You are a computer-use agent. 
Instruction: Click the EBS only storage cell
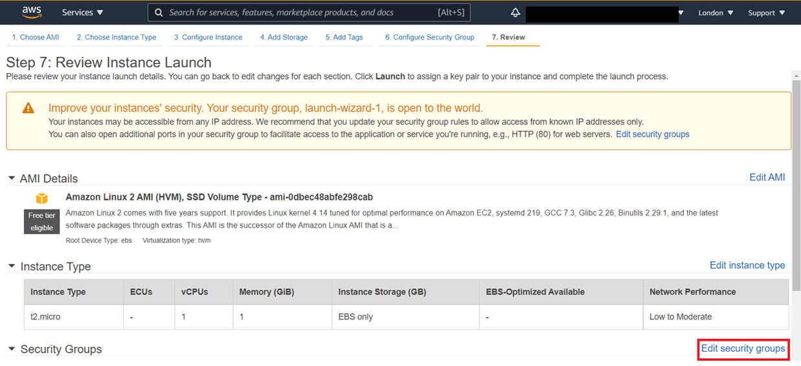coord(405,317)
